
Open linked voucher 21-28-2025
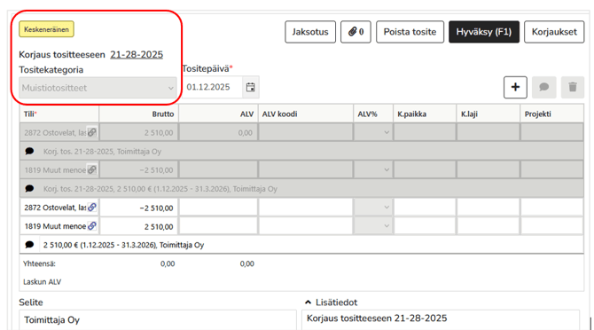pos(137,55)
